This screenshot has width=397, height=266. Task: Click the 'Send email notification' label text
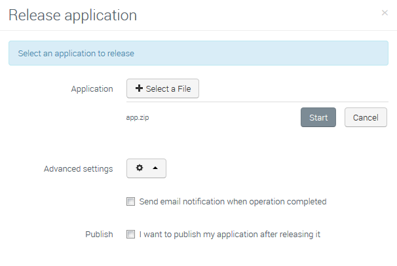233,202
